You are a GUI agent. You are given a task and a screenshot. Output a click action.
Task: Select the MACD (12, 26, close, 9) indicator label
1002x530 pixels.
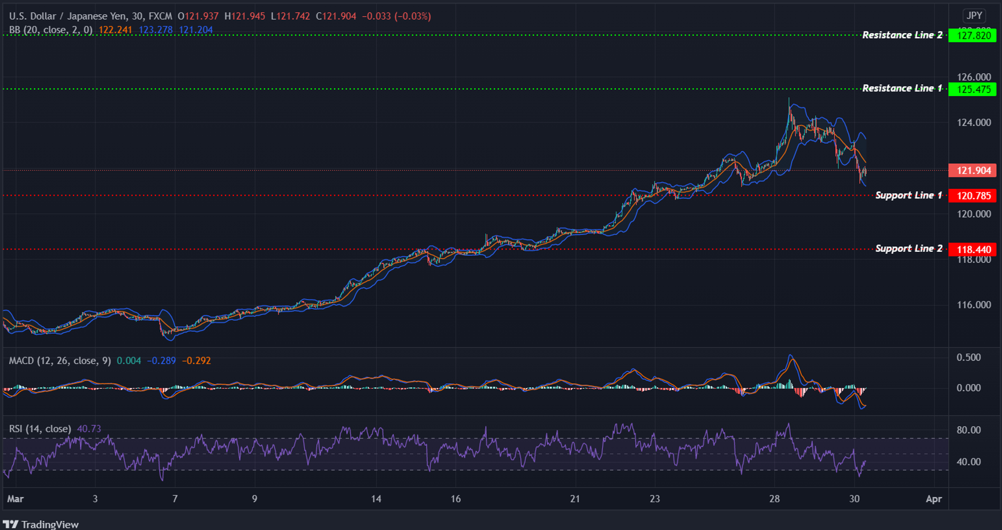57,361
